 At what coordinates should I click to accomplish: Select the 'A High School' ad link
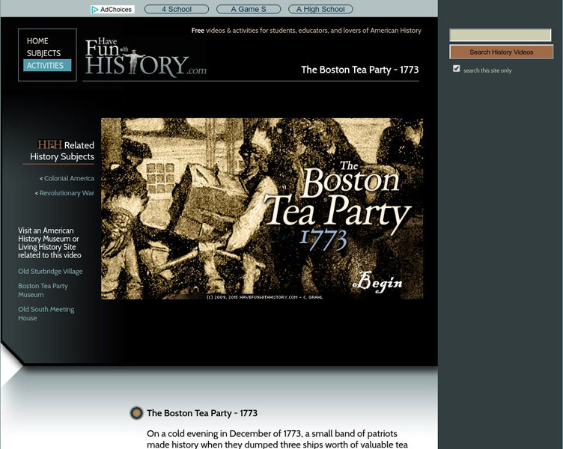point(320,10)
